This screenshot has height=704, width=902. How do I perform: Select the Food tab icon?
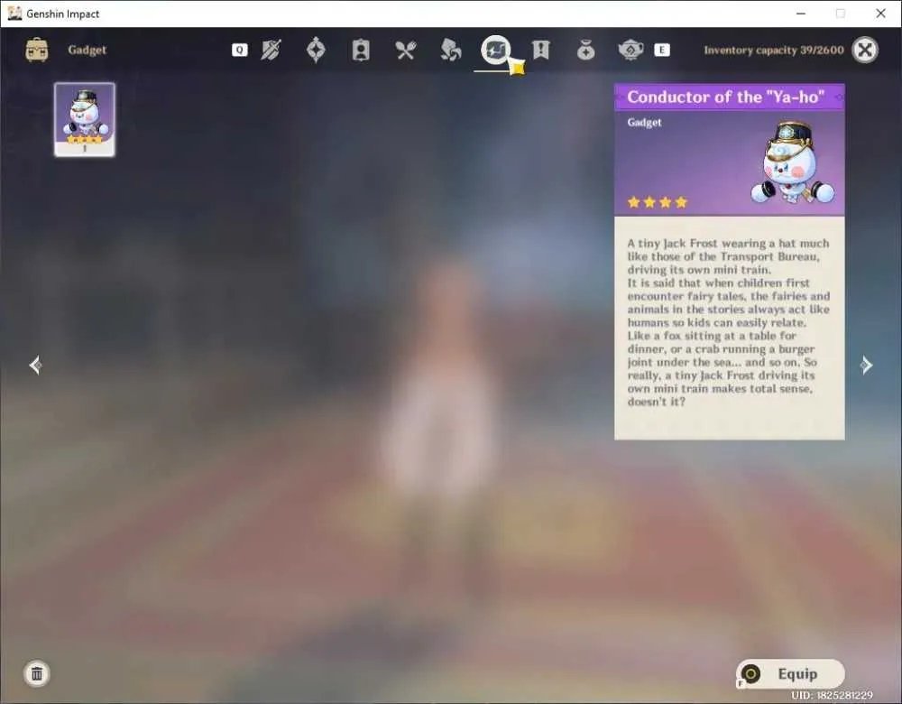click(406, 50)
